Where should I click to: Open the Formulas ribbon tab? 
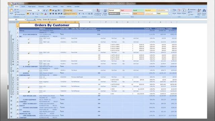pos(41,7)
